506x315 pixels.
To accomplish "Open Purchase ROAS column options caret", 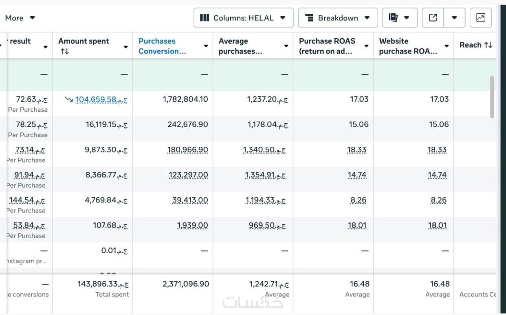I will point(367,46).
